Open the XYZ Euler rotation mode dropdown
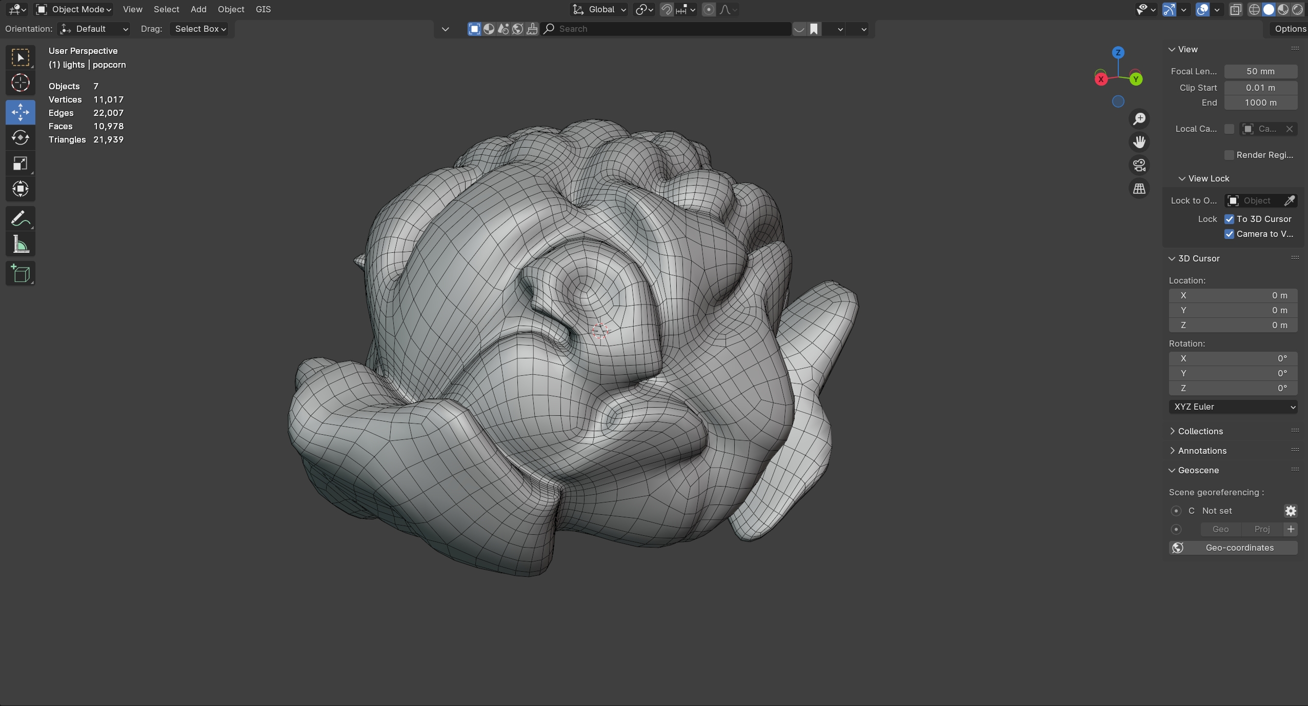 [x=1233, y=407]
